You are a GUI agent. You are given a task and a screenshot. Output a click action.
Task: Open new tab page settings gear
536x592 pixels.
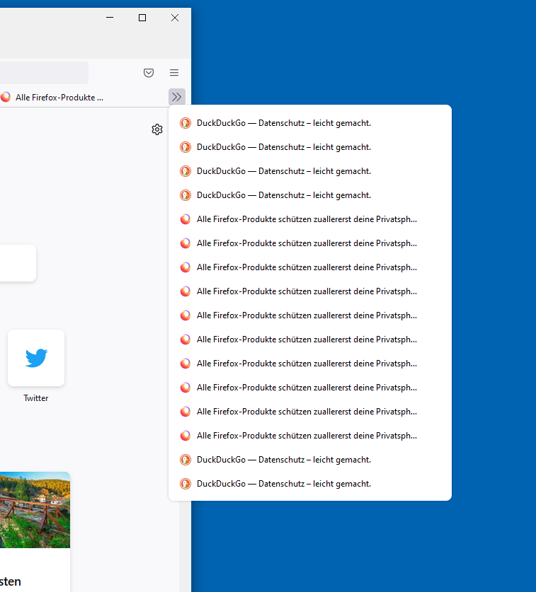tap(157, 129)
